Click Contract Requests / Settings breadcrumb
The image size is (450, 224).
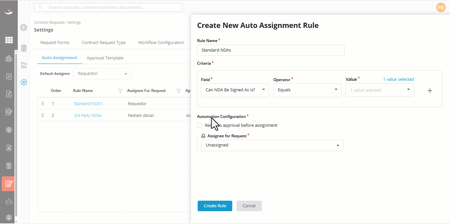[57, 23]
